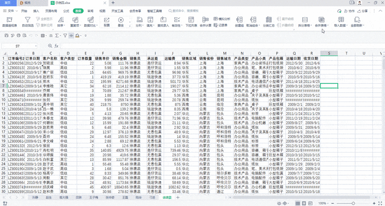Click the 合并计算 consolidate icon
The image size is (385, 206).
click(x=205, y=21)
